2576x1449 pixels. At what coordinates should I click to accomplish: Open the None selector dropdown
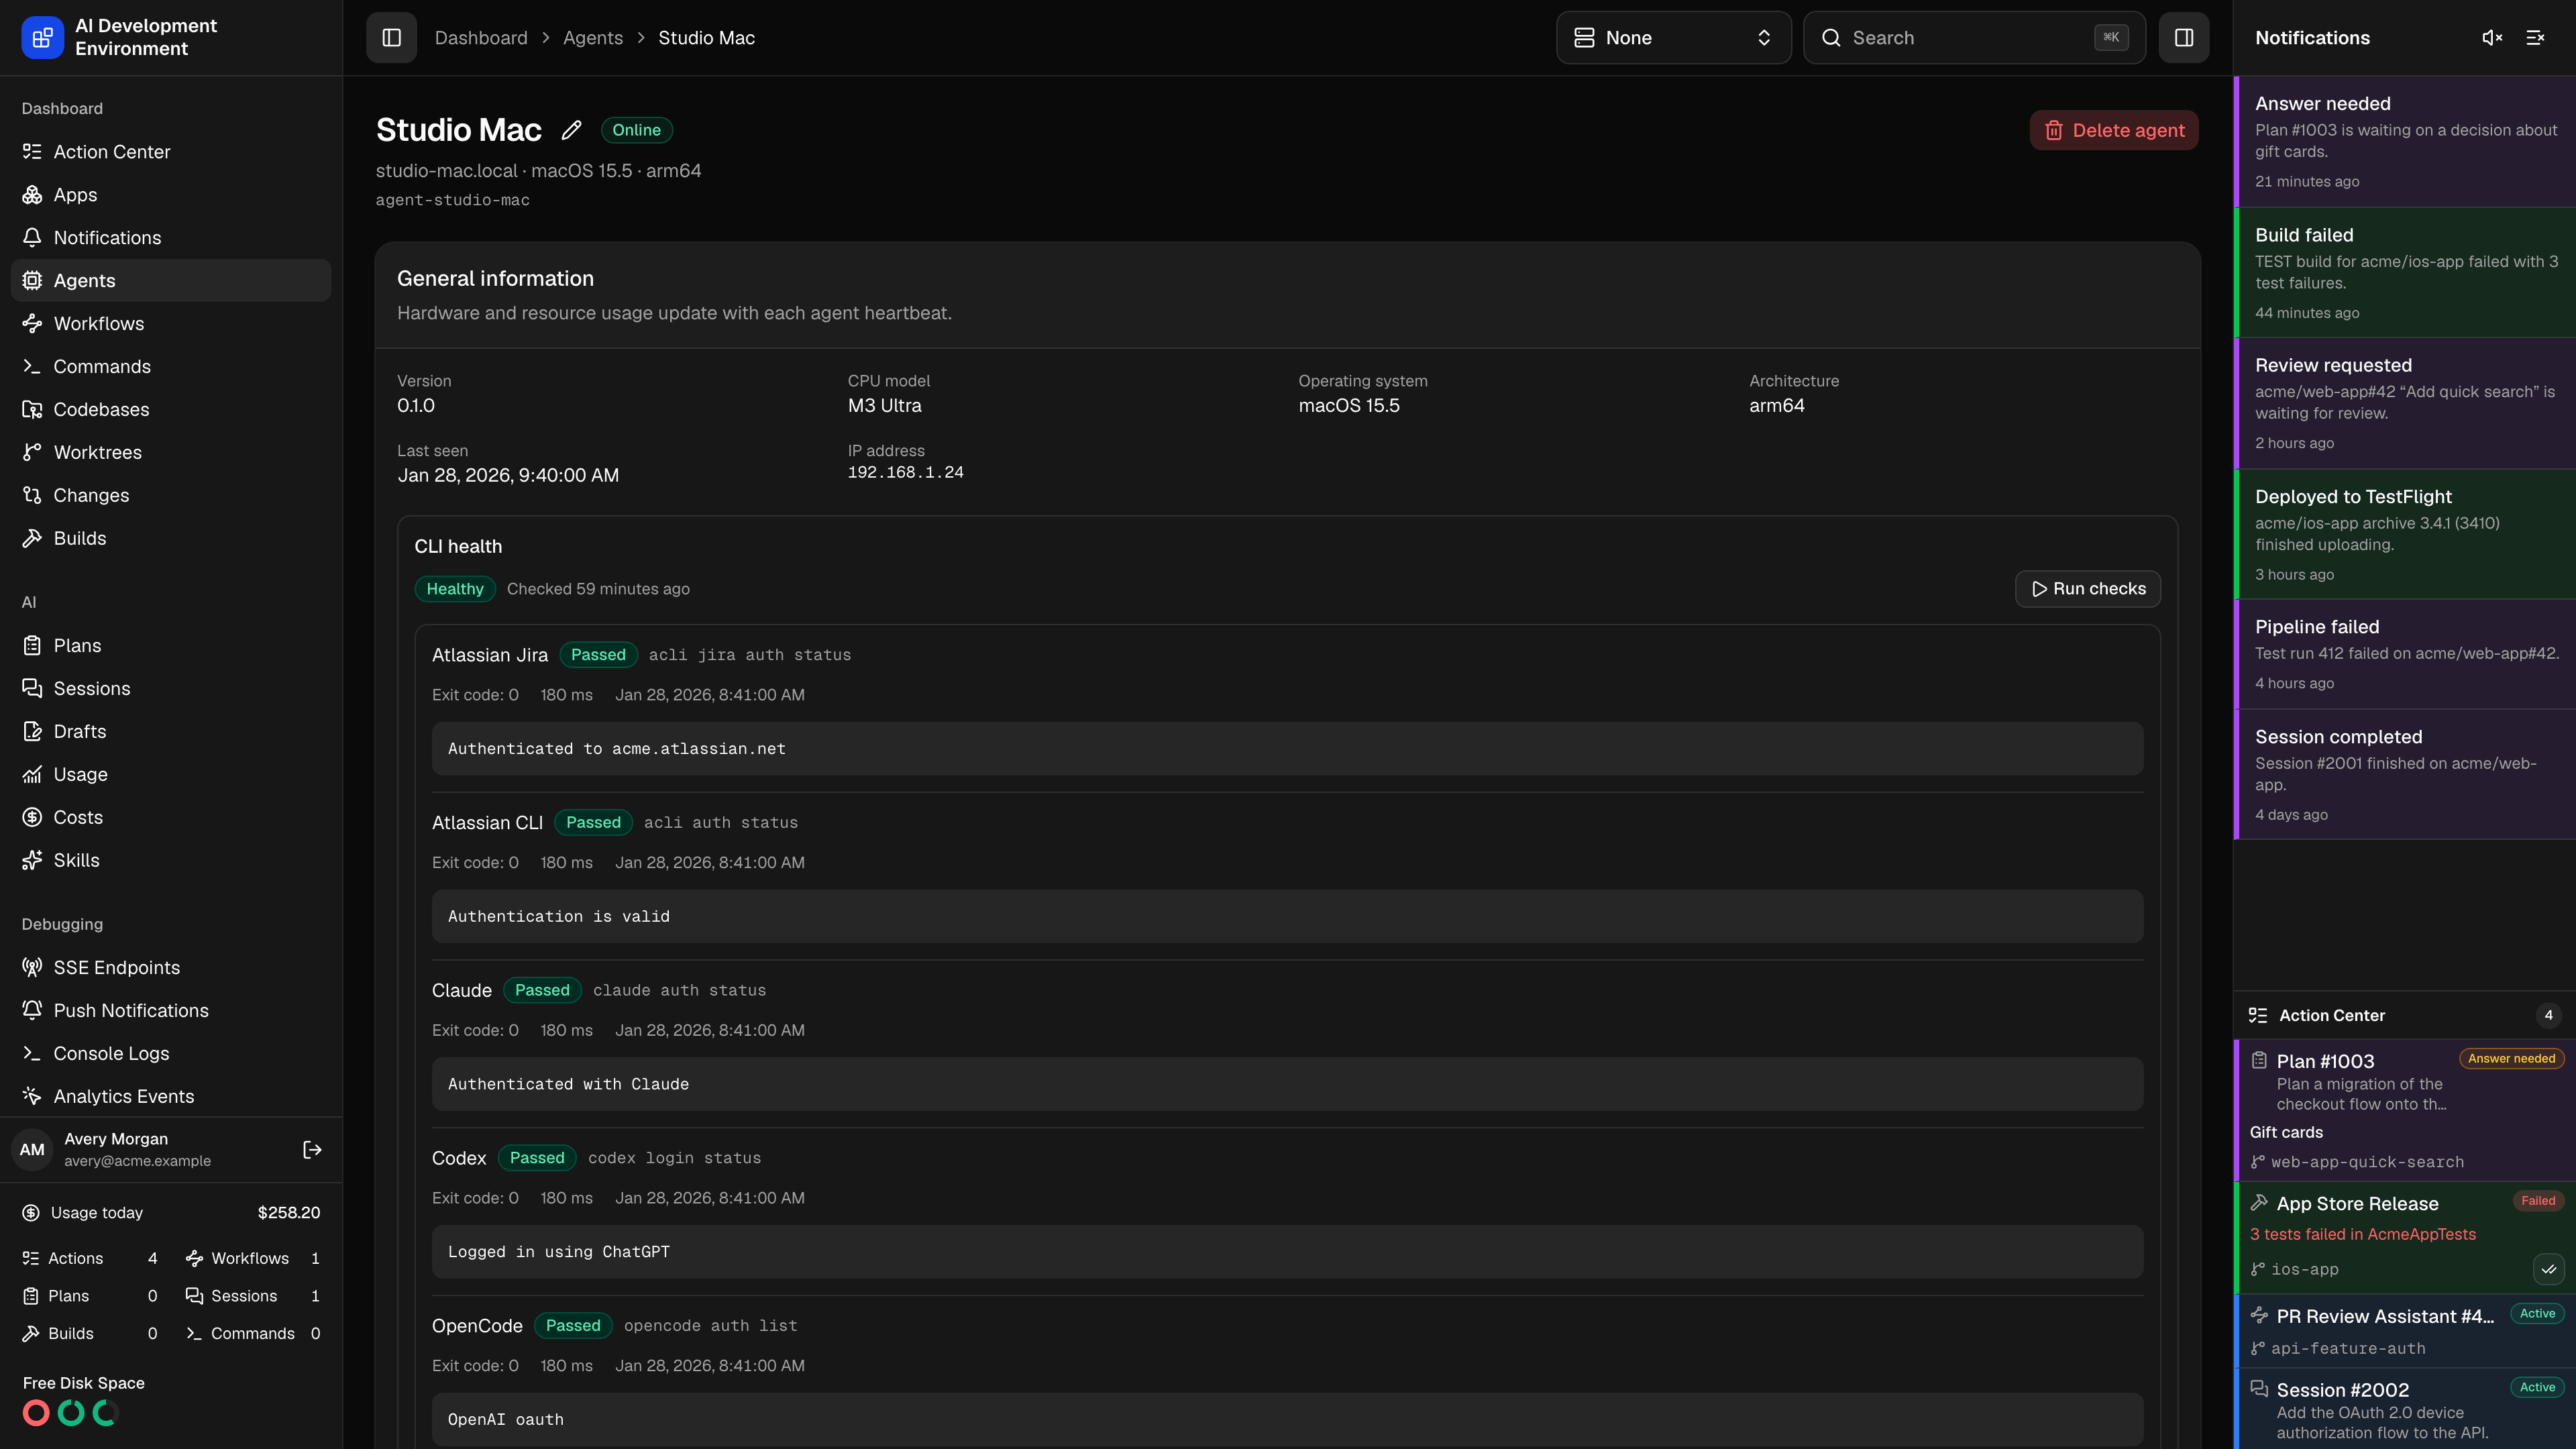click(x=1673, y=38)
